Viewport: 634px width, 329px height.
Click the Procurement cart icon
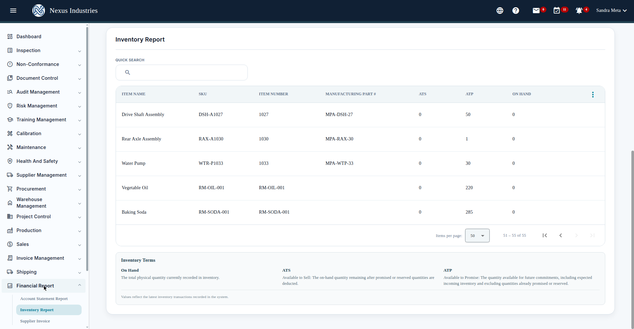[10, 189]
